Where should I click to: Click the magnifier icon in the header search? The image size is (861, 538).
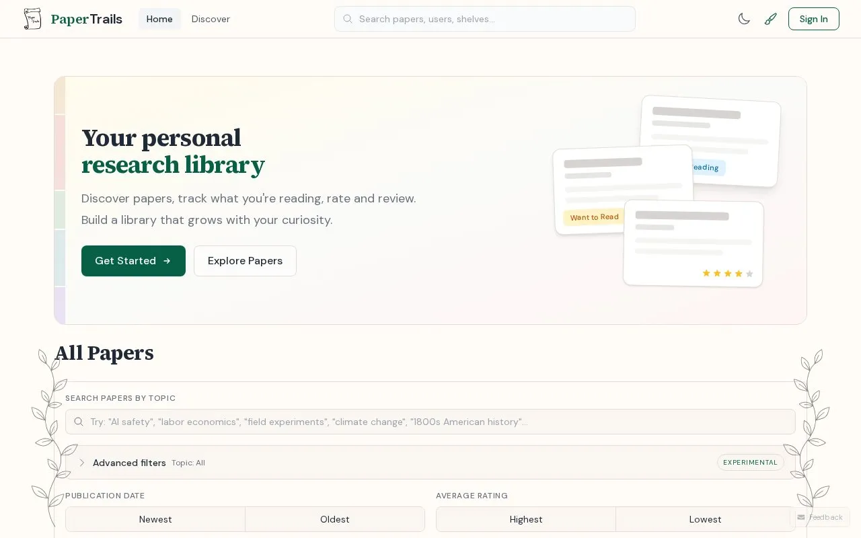pyautogui.click(x=348, y=19)
